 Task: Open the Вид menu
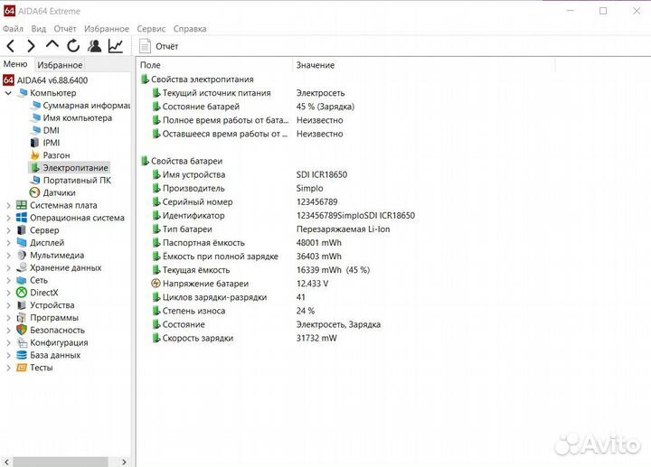[39, 29]
